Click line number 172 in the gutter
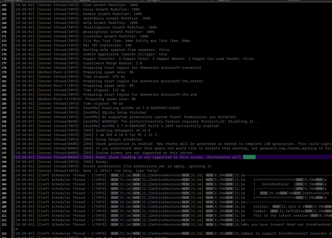 [4, 41]
